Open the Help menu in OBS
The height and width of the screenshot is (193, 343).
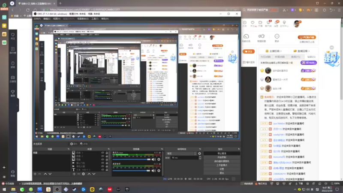click(x=105, y=19)
